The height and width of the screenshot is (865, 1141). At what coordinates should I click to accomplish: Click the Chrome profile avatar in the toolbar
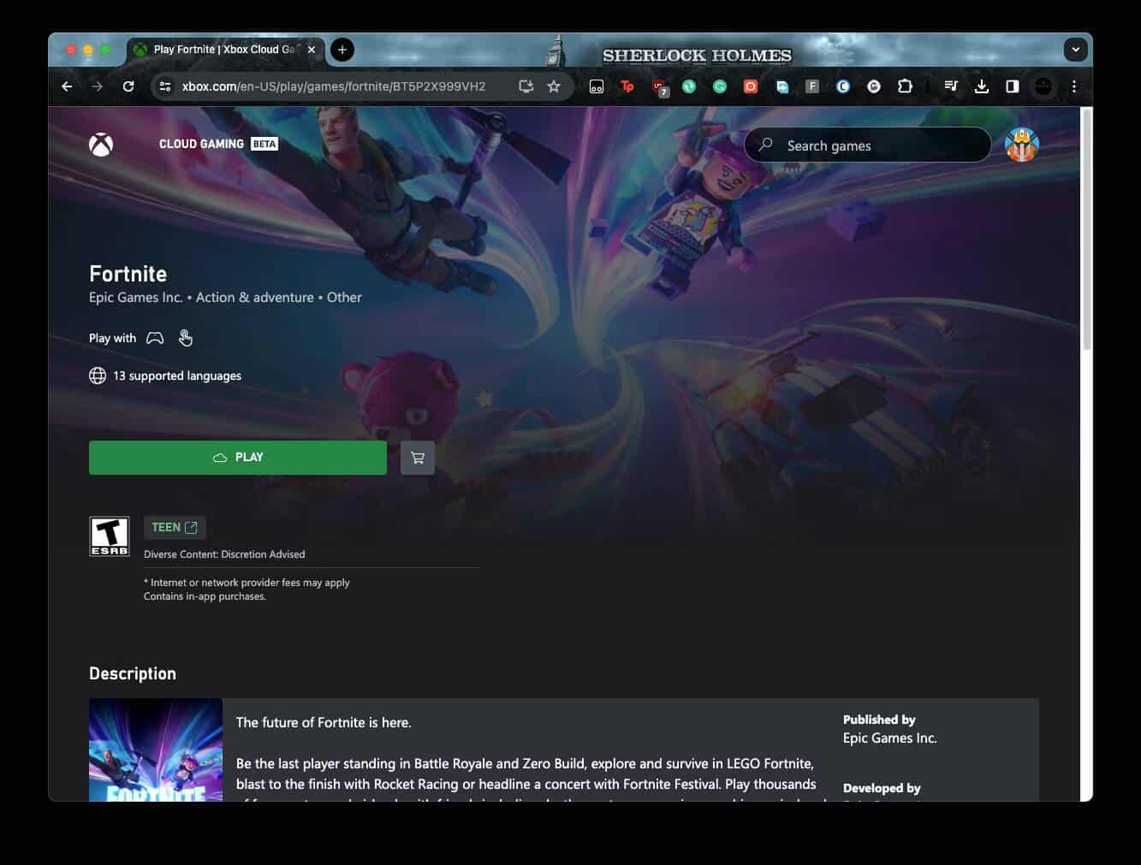(x=1043, y=86)
